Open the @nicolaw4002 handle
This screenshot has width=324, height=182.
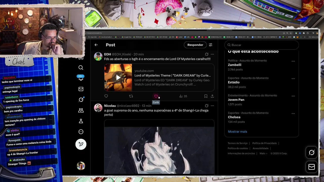128,106
